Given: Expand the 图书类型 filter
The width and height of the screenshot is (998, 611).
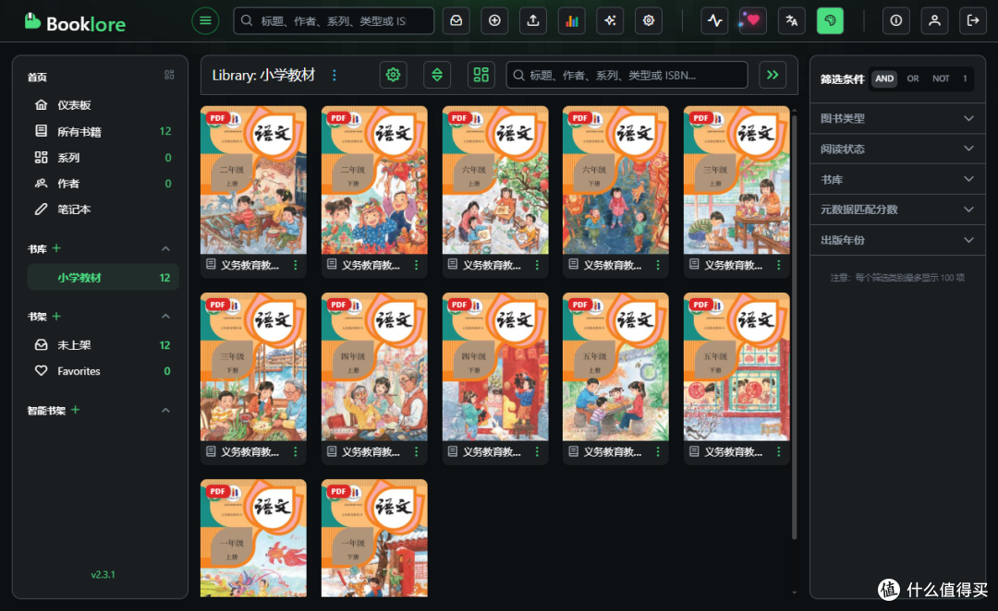Looking at the screenshot, I should click(897, 118).
